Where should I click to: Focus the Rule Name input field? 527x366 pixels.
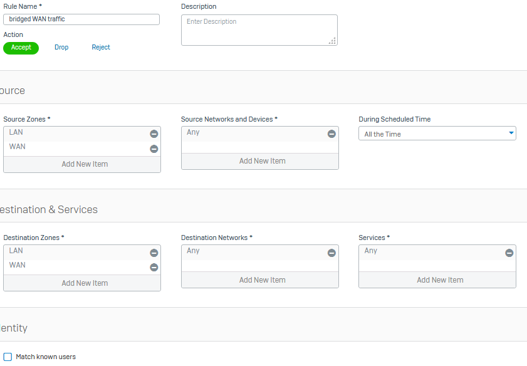tap(81, 19)
